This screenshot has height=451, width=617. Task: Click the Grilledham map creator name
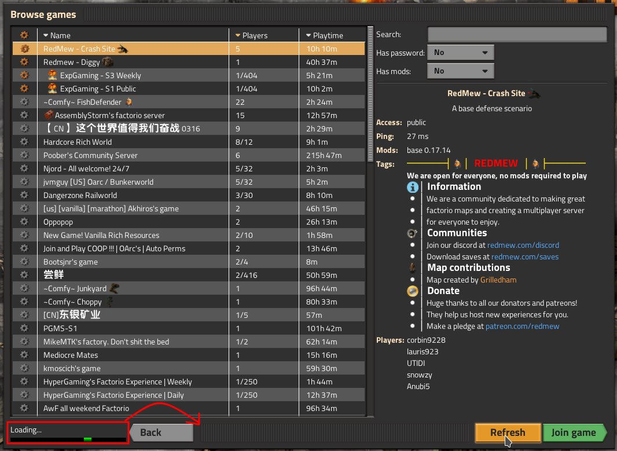(x=498, y=280)
